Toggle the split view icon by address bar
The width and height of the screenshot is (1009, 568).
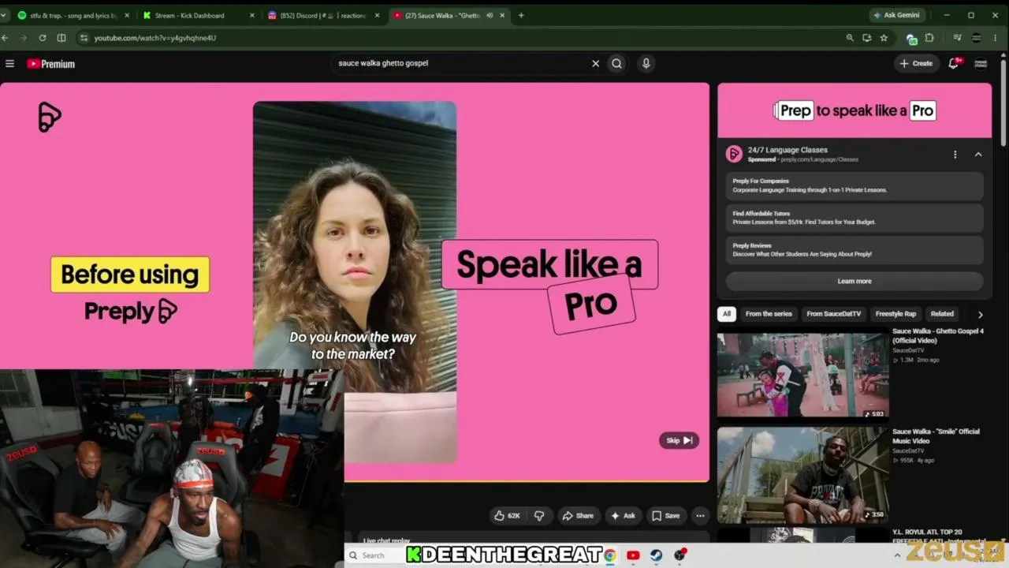(61, 38)
